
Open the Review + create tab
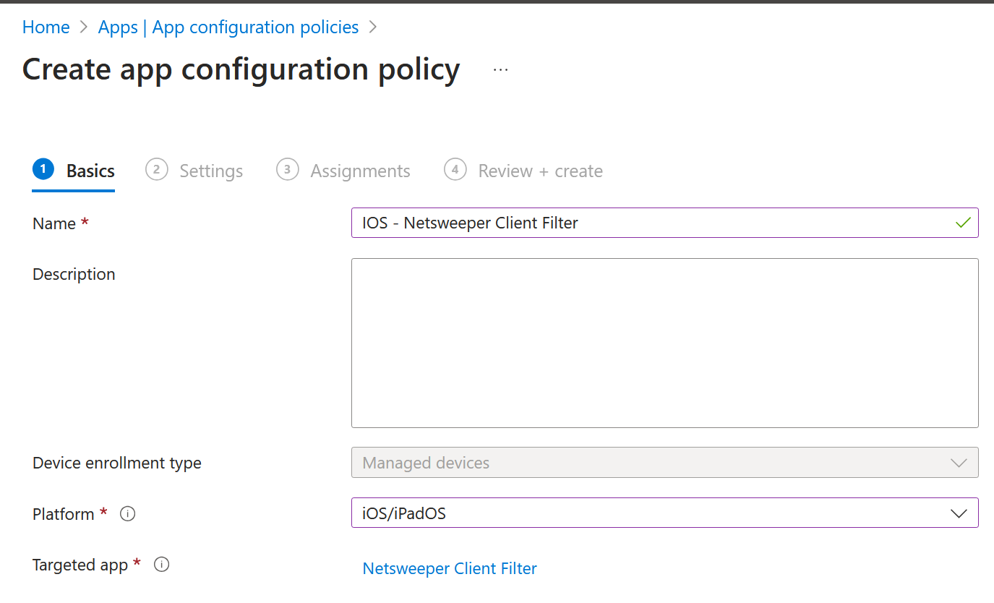[539, 170]
